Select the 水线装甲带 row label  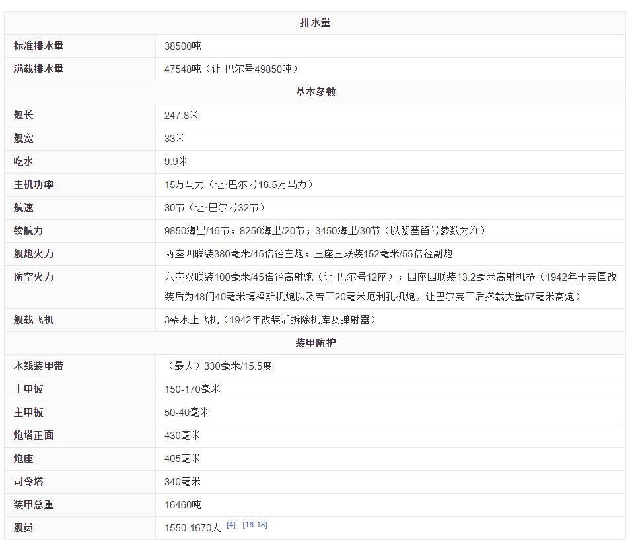click(x=39, y=366)
